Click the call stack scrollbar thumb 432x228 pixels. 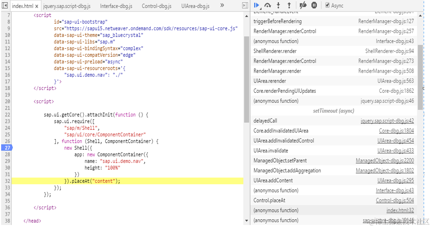coord(420,78)
